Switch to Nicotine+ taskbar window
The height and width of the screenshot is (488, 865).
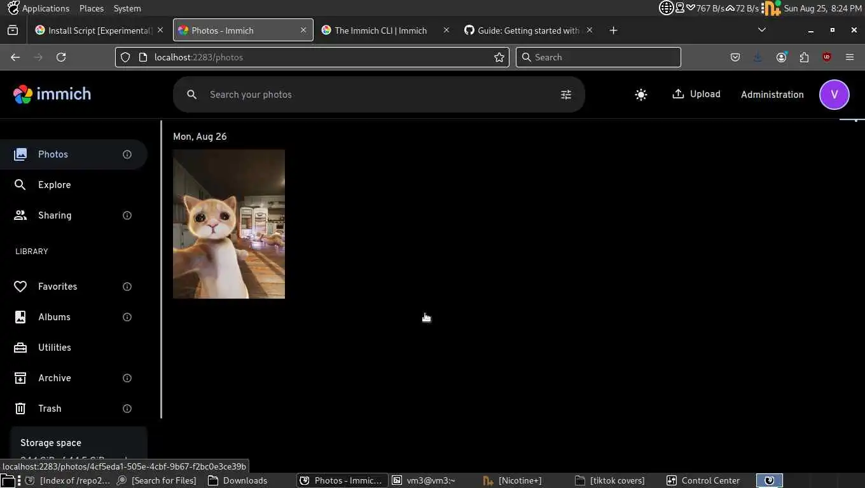(520, 480)
